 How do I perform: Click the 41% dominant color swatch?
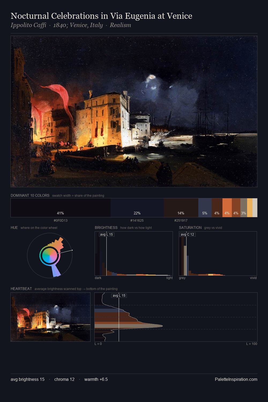[x=61, y=208]
